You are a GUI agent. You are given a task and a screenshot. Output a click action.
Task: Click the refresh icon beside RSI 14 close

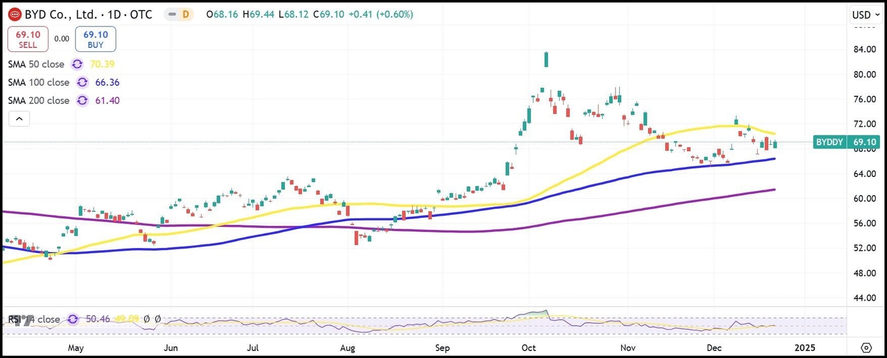pyautogui.click(x=73, y=319)
